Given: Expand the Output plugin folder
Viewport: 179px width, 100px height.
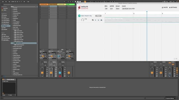Looking at the screenshot, I should click(12, 52).
